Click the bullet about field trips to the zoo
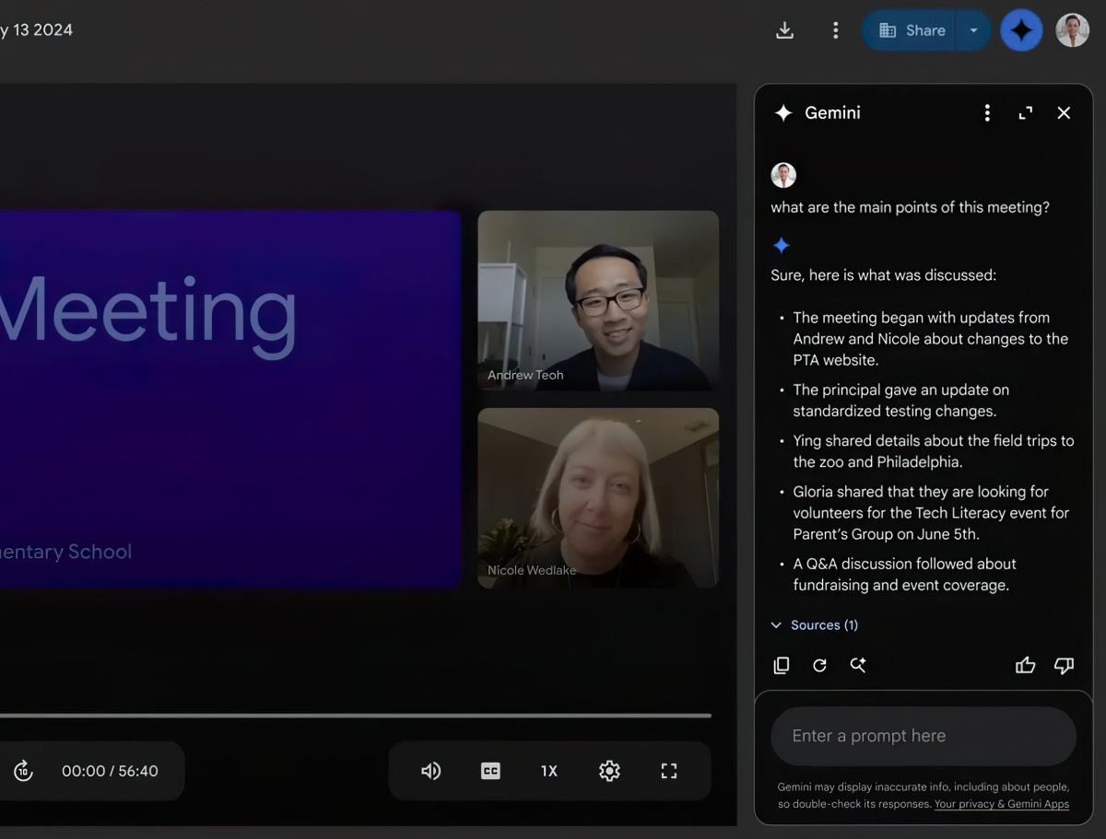The width and height of the screenshot is (1106, 839). click(x=933, y=451)
